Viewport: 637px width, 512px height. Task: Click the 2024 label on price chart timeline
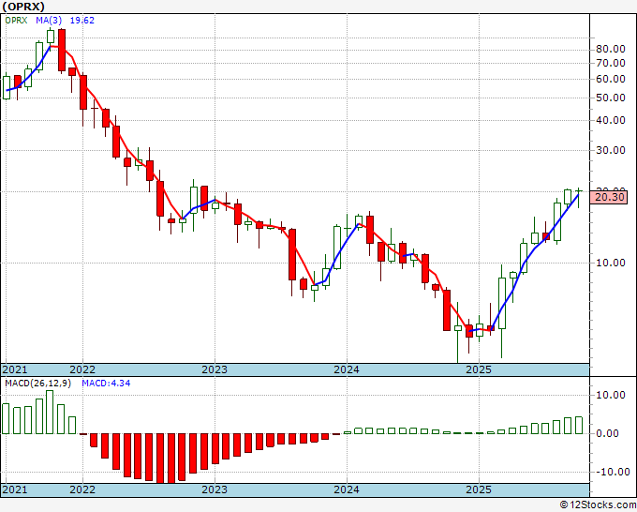coord(347,369)
